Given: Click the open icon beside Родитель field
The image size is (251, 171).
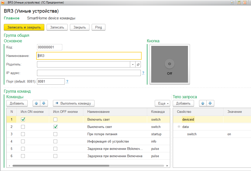Looking at the screenshot, I should [x=138, y=64].
